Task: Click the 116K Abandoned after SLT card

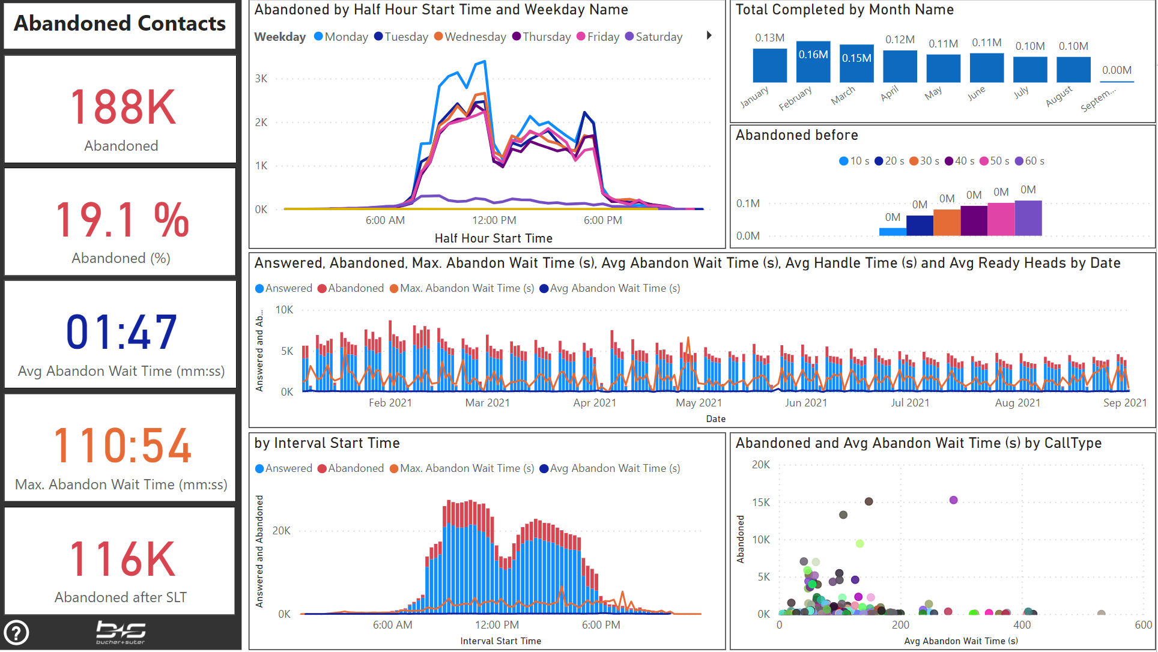Action: 120,561
